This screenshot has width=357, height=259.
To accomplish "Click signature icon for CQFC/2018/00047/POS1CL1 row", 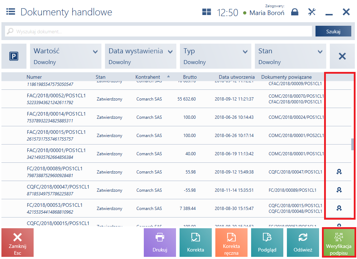I will pos(339,190).
